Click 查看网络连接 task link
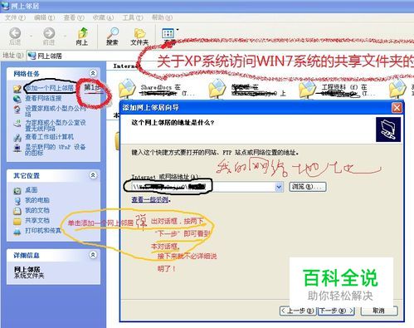Viewport: 414px width, 328px height. point(43,98)
